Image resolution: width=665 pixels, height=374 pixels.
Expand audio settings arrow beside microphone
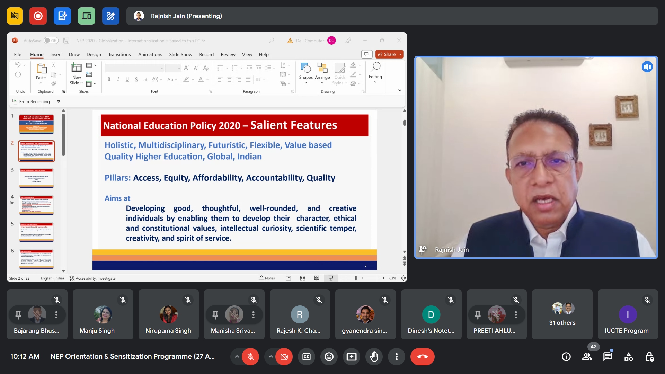click(237, 357)
